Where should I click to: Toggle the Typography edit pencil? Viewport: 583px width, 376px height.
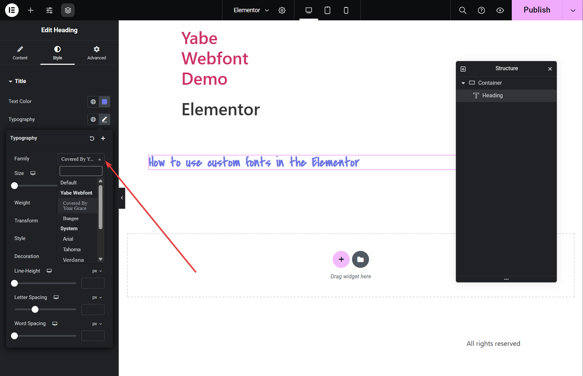point(104,119)
